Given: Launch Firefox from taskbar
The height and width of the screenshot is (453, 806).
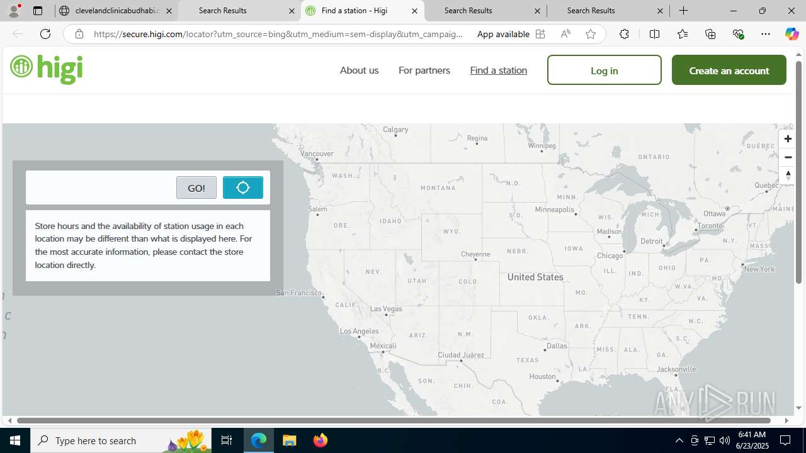Looking at the screenshot, I should 320,440.
